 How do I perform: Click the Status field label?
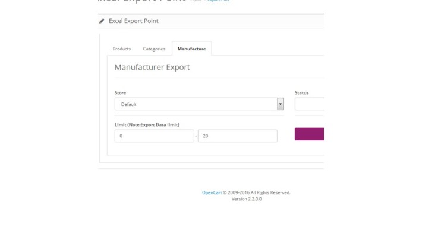(302, 92)
